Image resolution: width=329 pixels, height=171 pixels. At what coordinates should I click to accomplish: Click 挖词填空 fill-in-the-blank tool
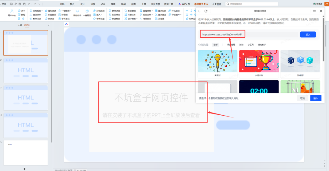[115, 15]
